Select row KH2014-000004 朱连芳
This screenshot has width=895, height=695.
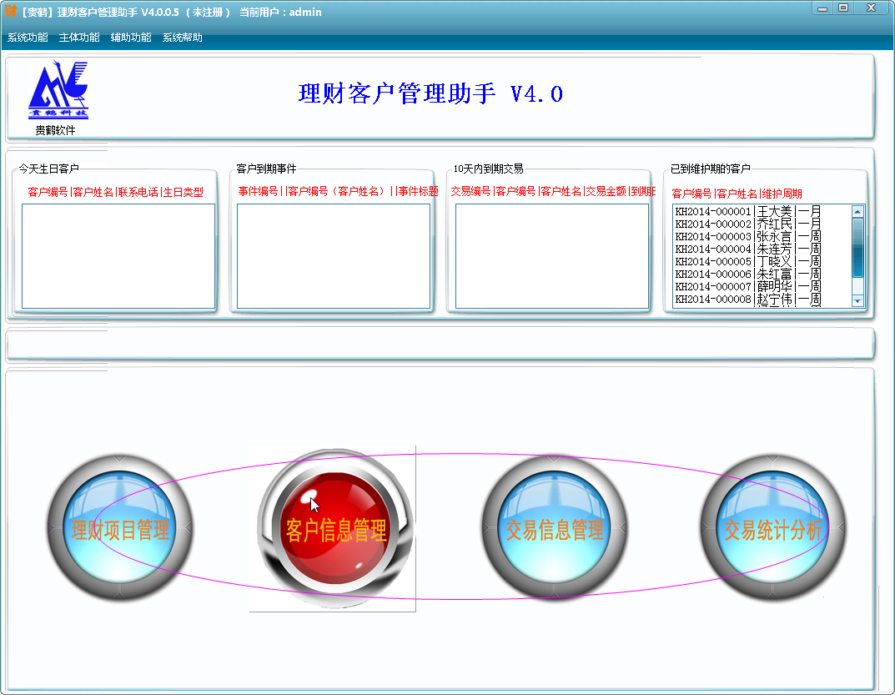[762, 249]
